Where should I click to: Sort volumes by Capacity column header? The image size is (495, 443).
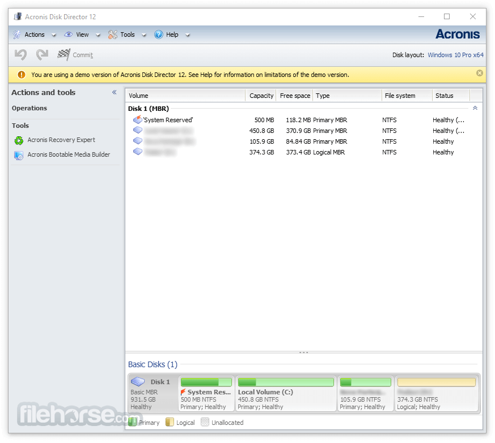[261, 96]
